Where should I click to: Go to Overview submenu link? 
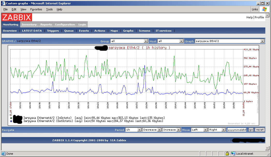pos(10,31)
